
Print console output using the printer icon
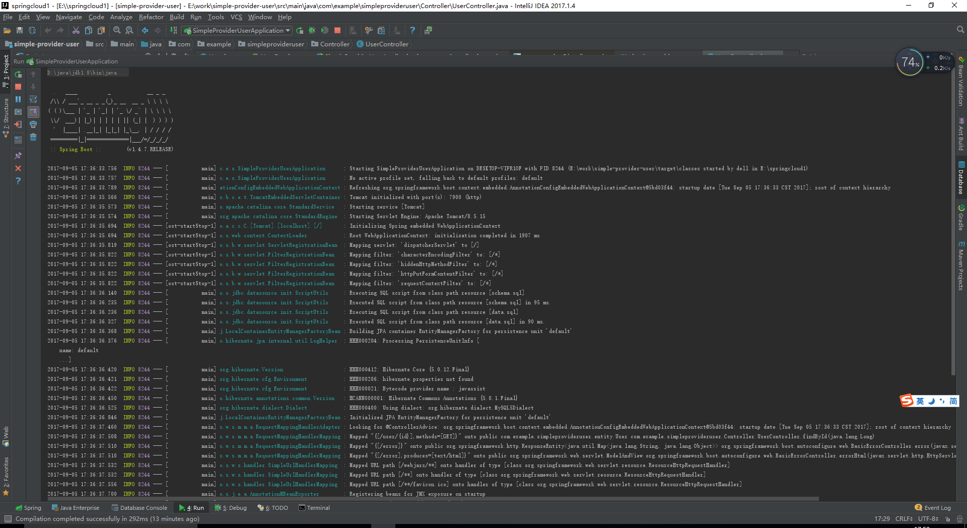point(33,124)
